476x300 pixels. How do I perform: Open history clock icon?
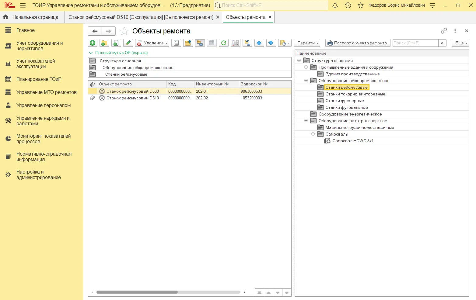pyautogui.click(x=348, y=5)
